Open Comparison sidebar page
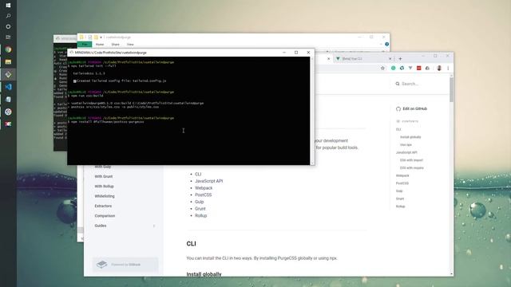Viewport: 511px width, 287px height. [105, 216]
